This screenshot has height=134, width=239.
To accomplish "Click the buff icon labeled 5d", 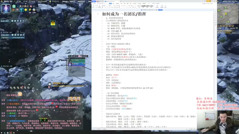I will click(x=30, y=10).
